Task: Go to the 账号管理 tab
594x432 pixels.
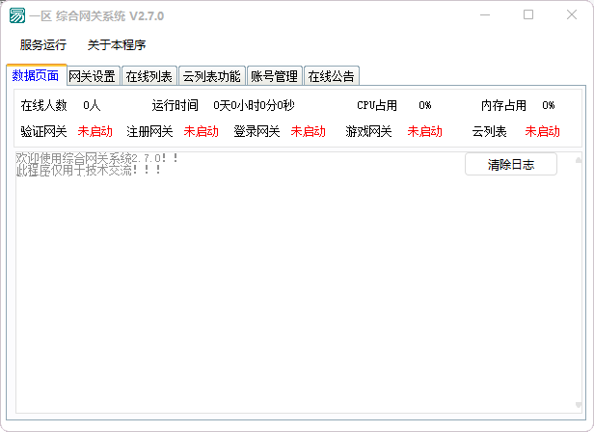Action: [x=274, y=76]
